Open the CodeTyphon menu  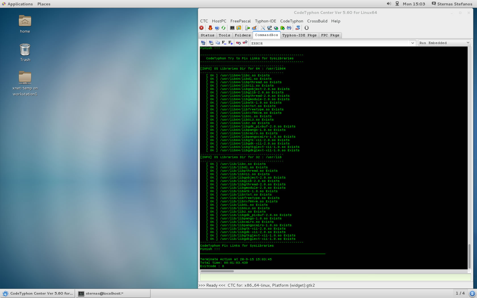click(292, 21)
